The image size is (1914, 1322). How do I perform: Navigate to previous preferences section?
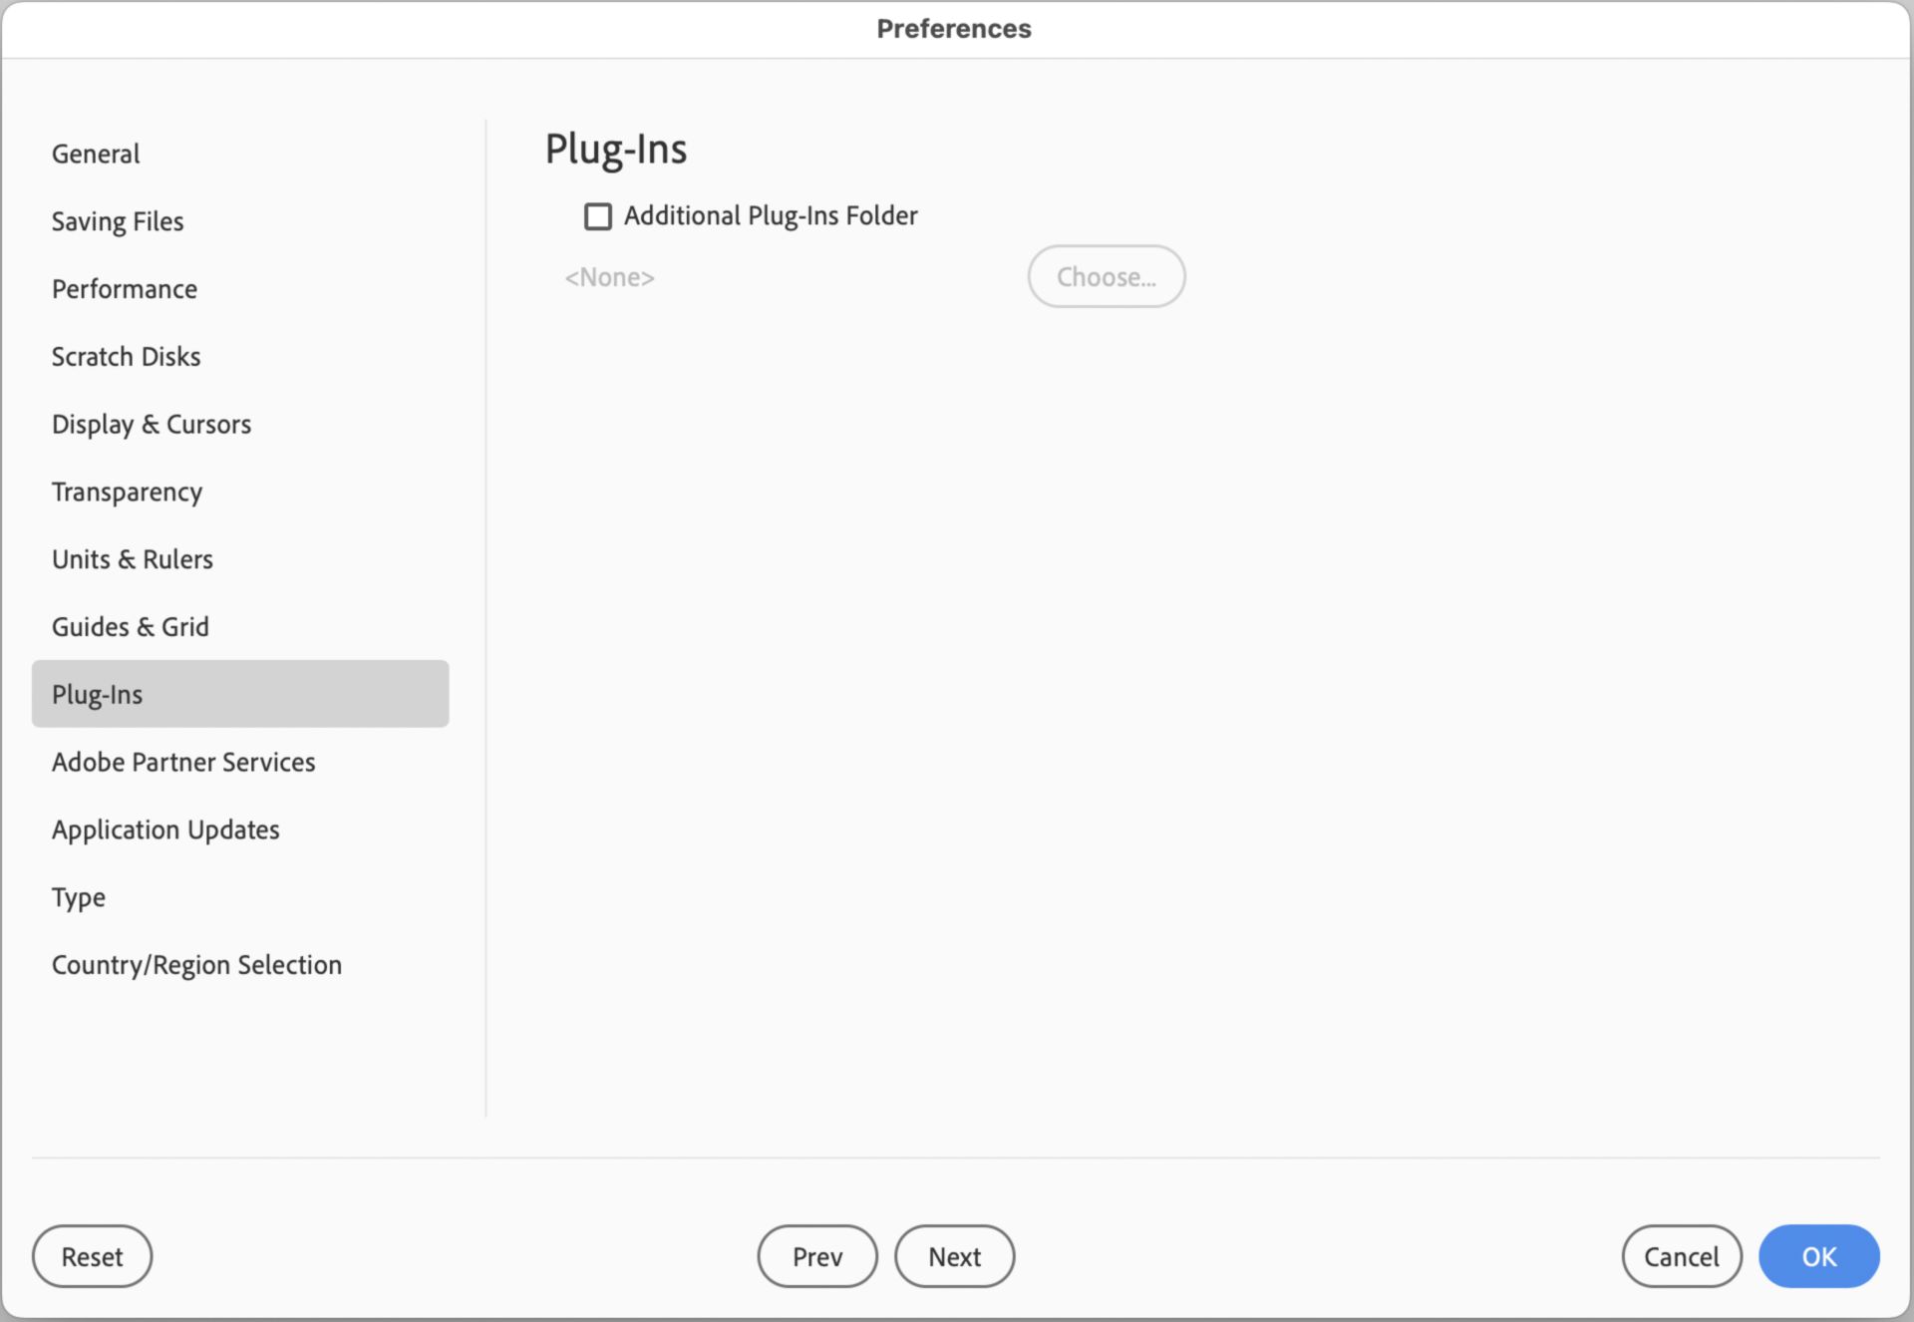pos(815,1255)
